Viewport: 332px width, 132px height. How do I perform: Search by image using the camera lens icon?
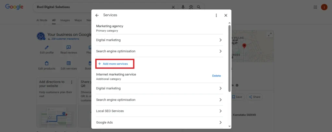click(191, 7)
